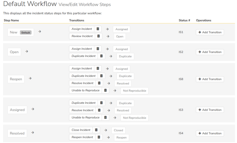Open the Reopen step name
Viewport: 237px width, 143px height.
(x=16, y=79)
